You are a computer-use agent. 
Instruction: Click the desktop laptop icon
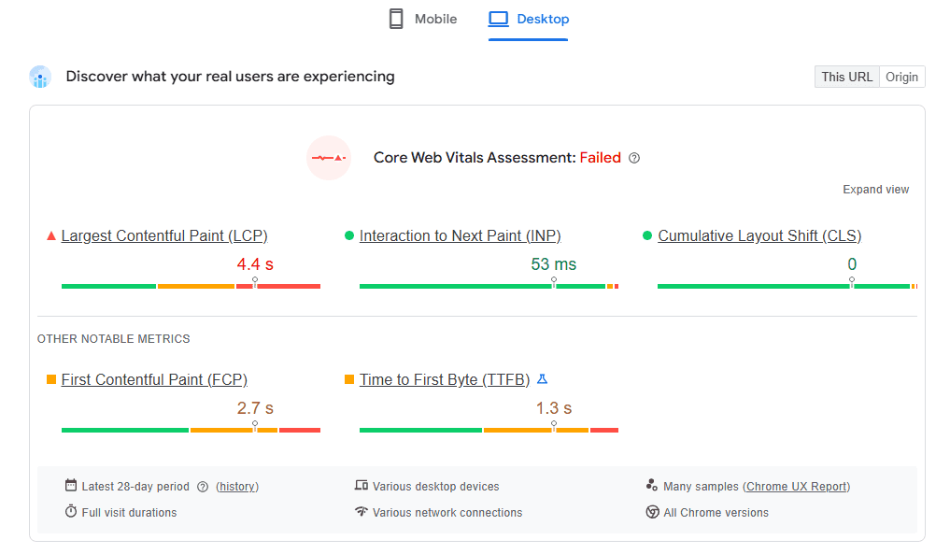498,19
